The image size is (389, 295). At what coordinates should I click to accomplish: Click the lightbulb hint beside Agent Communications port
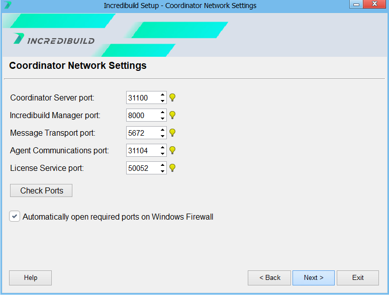pos(172,150)
